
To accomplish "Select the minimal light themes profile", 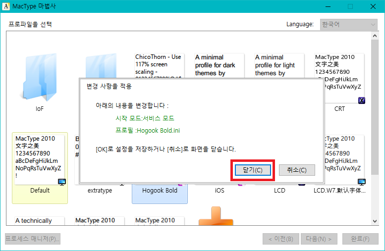I will (x=279, y=65).
